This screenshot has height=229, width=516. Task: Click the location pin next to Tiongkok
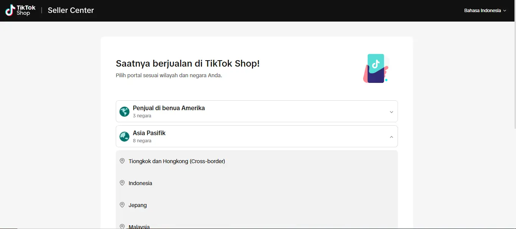tap(122, 161)
